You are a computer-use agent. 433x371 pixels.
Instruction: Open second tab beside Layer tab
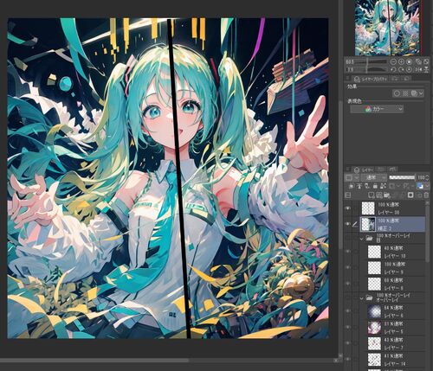(381, 170)
